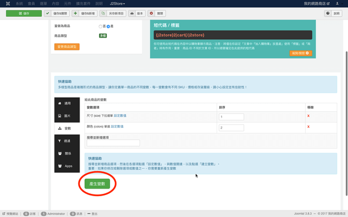
Task: Click the 搜尋並新增選項 search input field
Action: pyautogui.click(x=114, y=143)
